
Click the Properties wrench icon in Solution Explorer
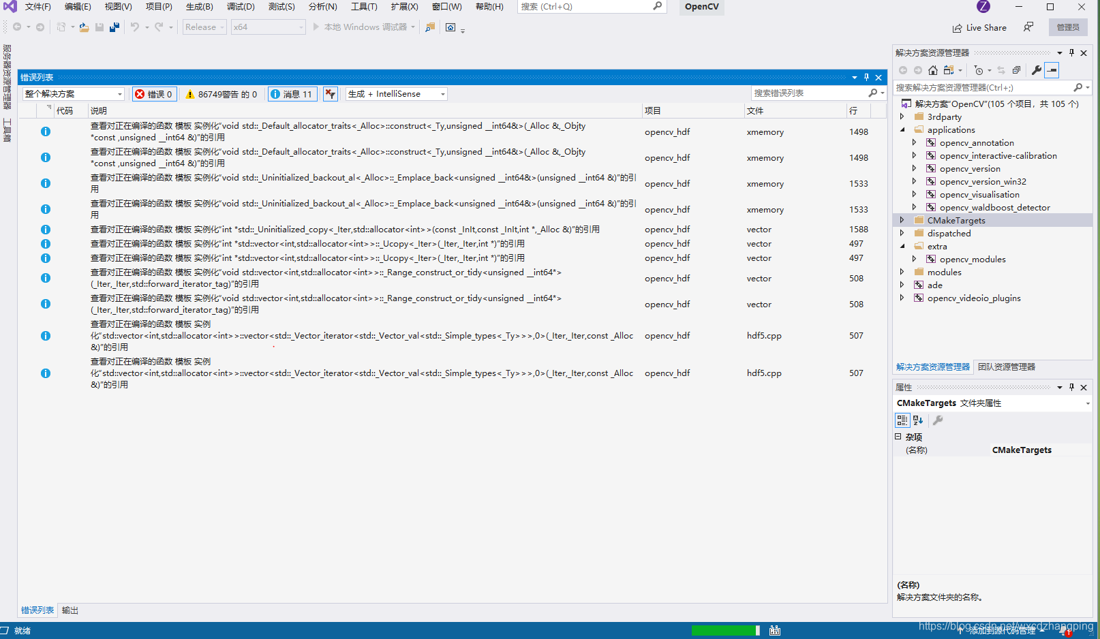[1037, 70]
